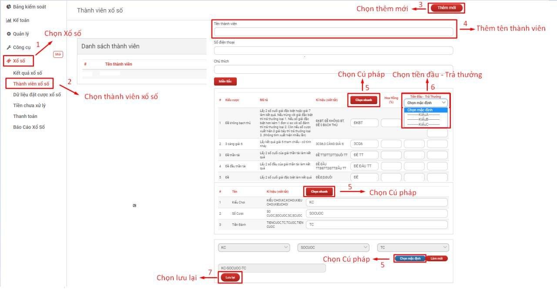Screen dimensions: 557x289
Task: Click the Mới badge beside Xổ số
Action: click(x=58, y=55)
